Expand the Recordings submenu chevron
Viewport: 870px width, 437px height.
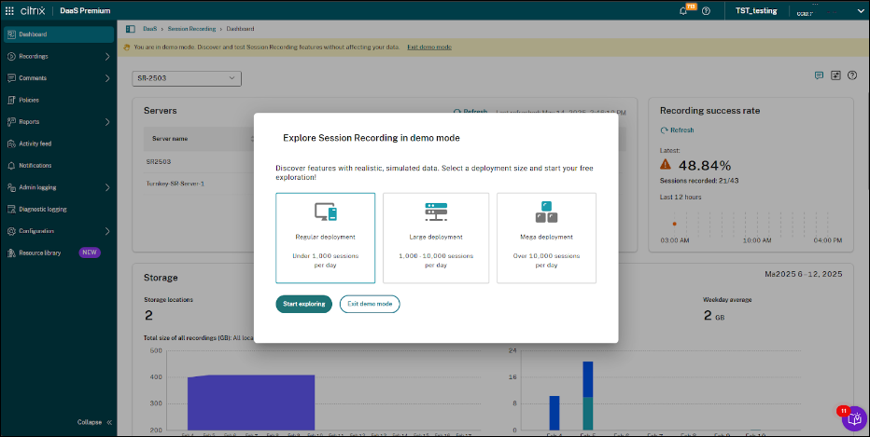[107, 56]
